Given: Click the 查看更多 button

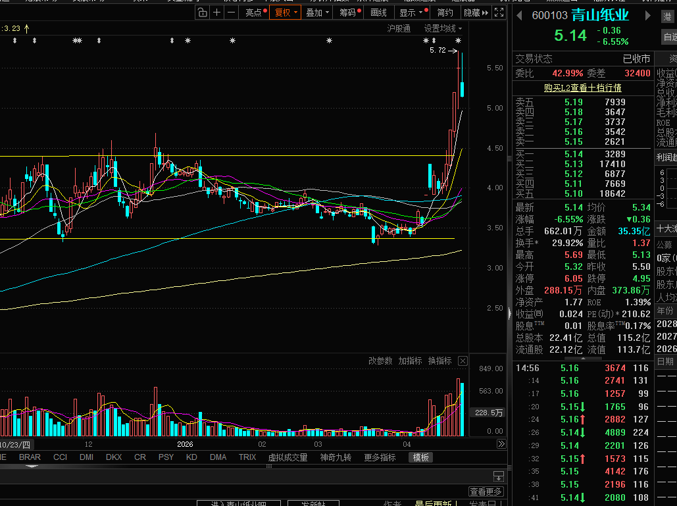Looking at the screenshot, I should click(486, 492).
